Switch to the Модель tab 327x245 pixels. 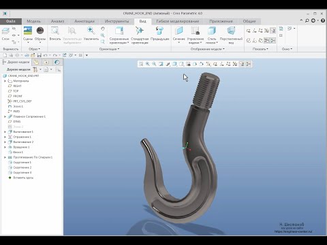(33, 21)
